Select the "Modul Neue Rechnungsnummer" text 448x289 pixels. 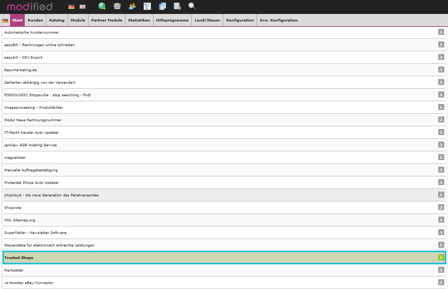(33, 120)
